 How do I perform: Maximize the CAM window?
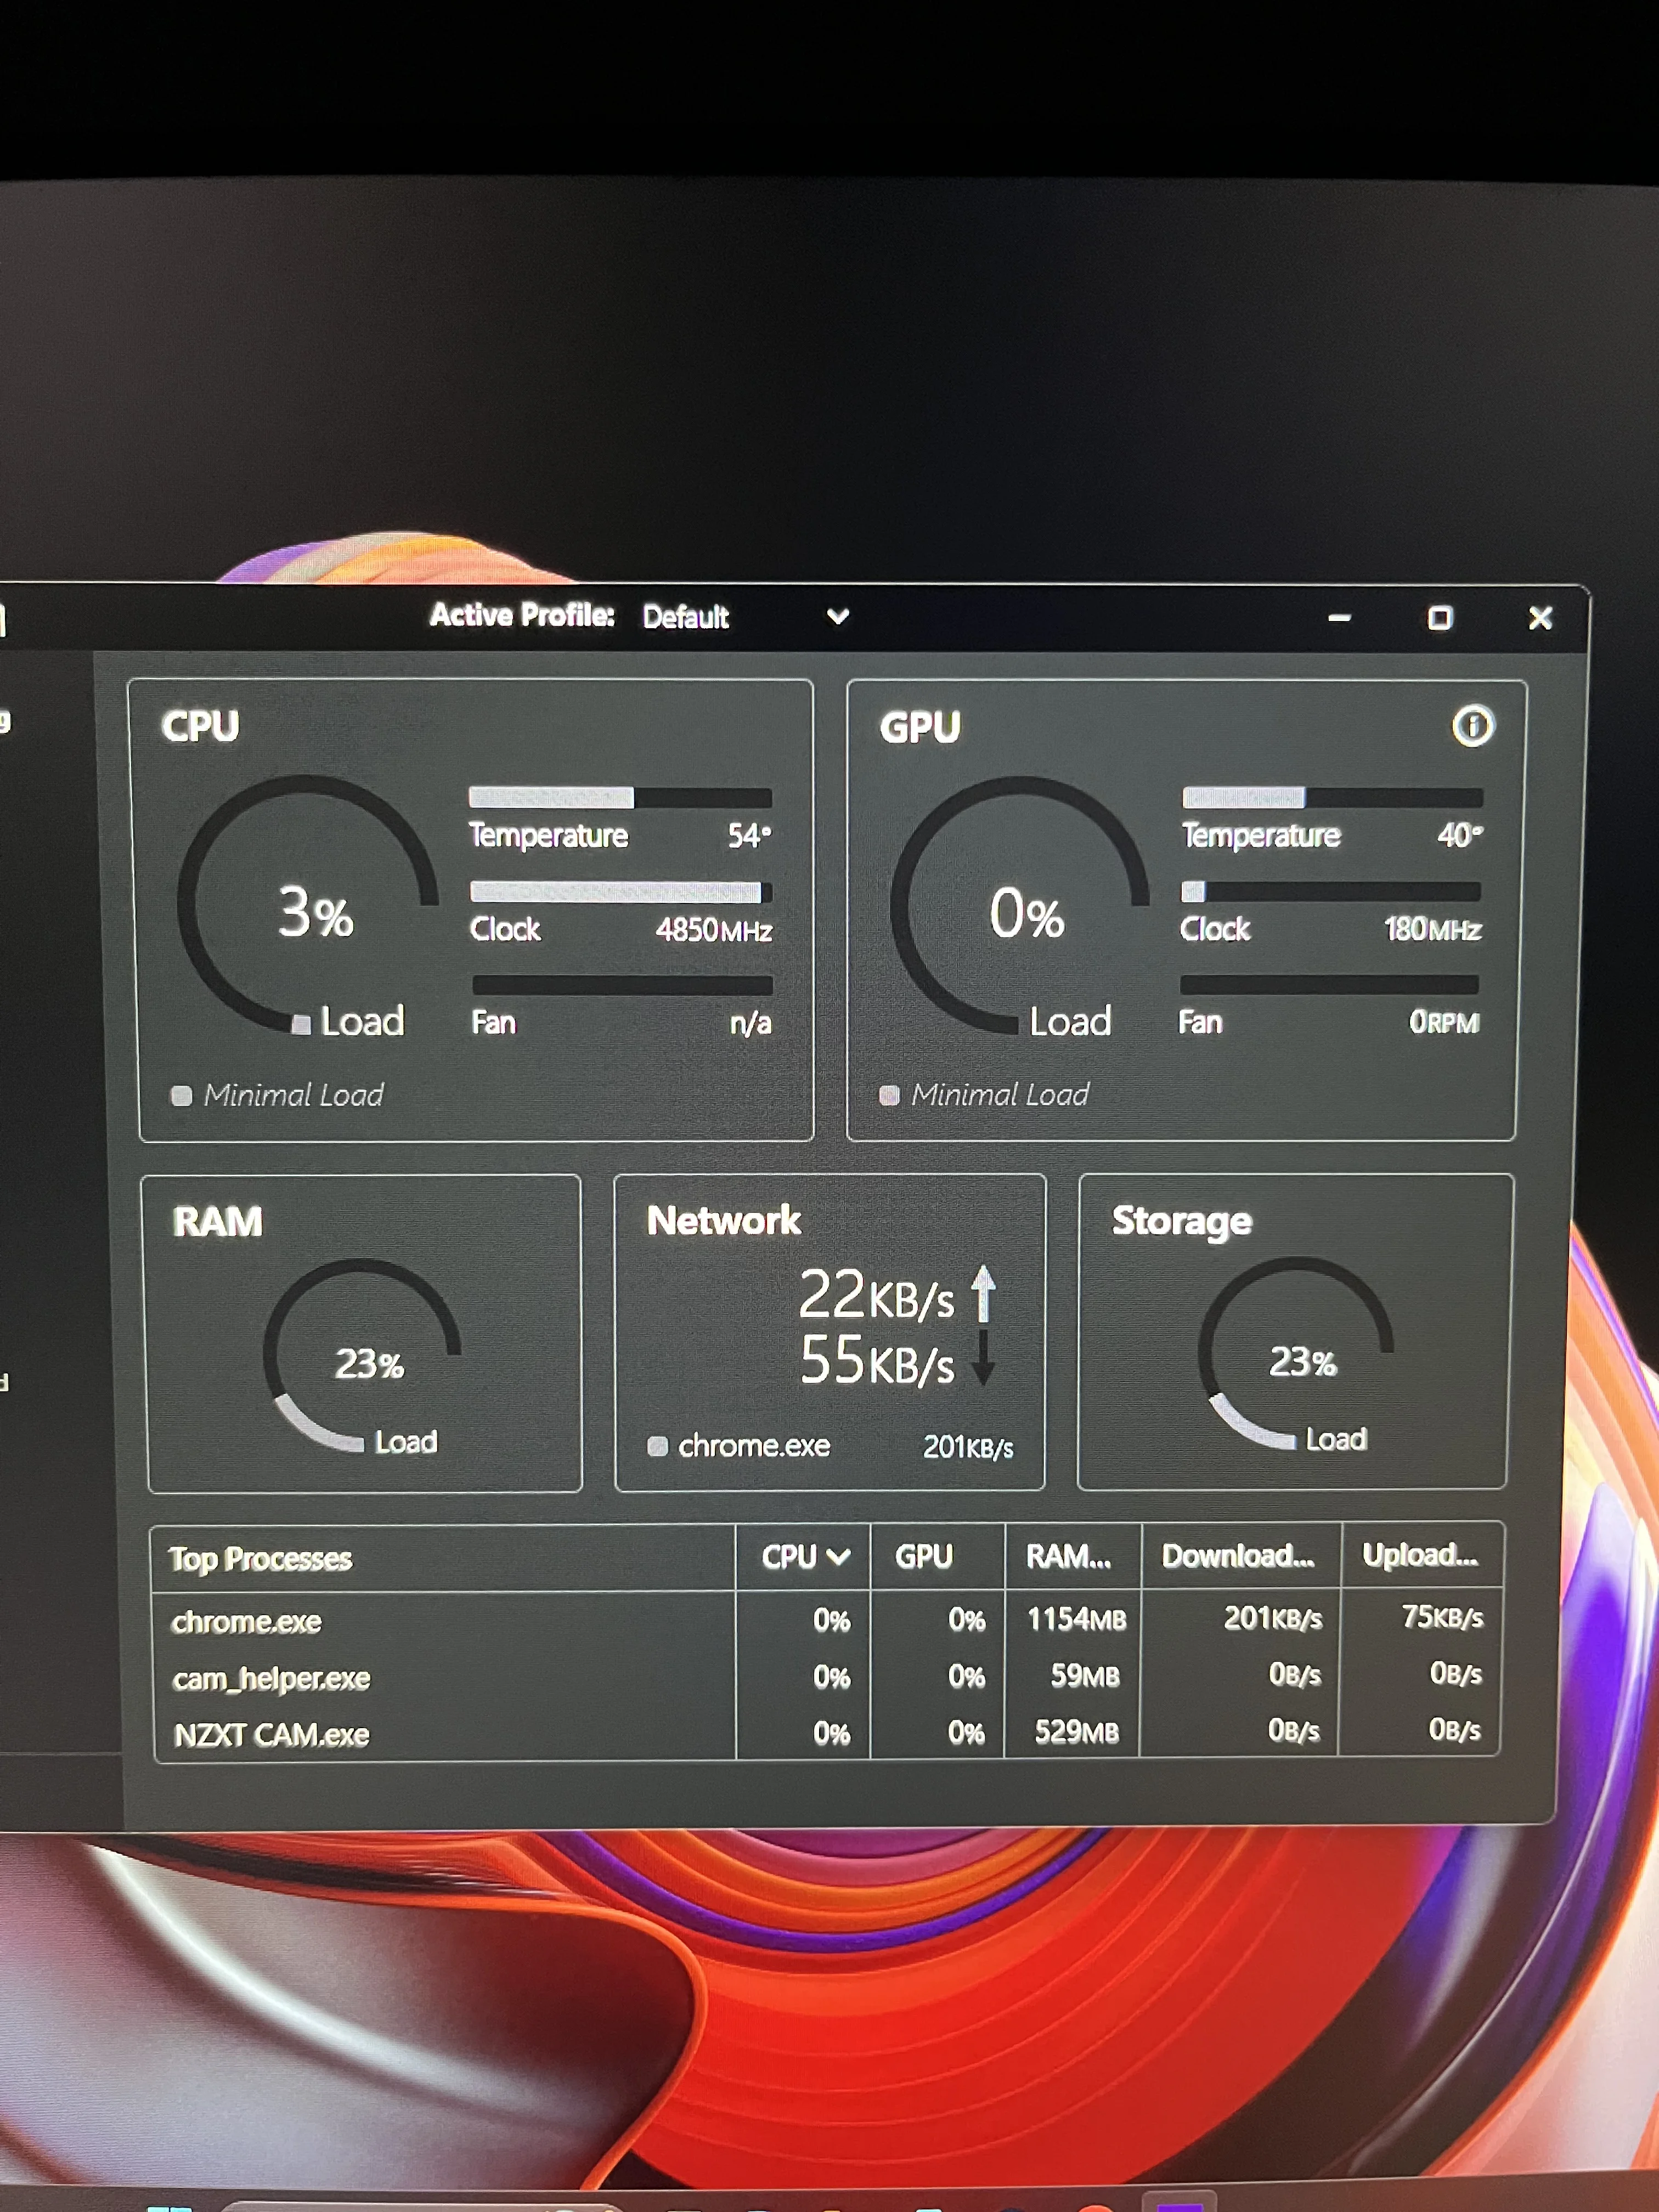(x=1439, y=618)
